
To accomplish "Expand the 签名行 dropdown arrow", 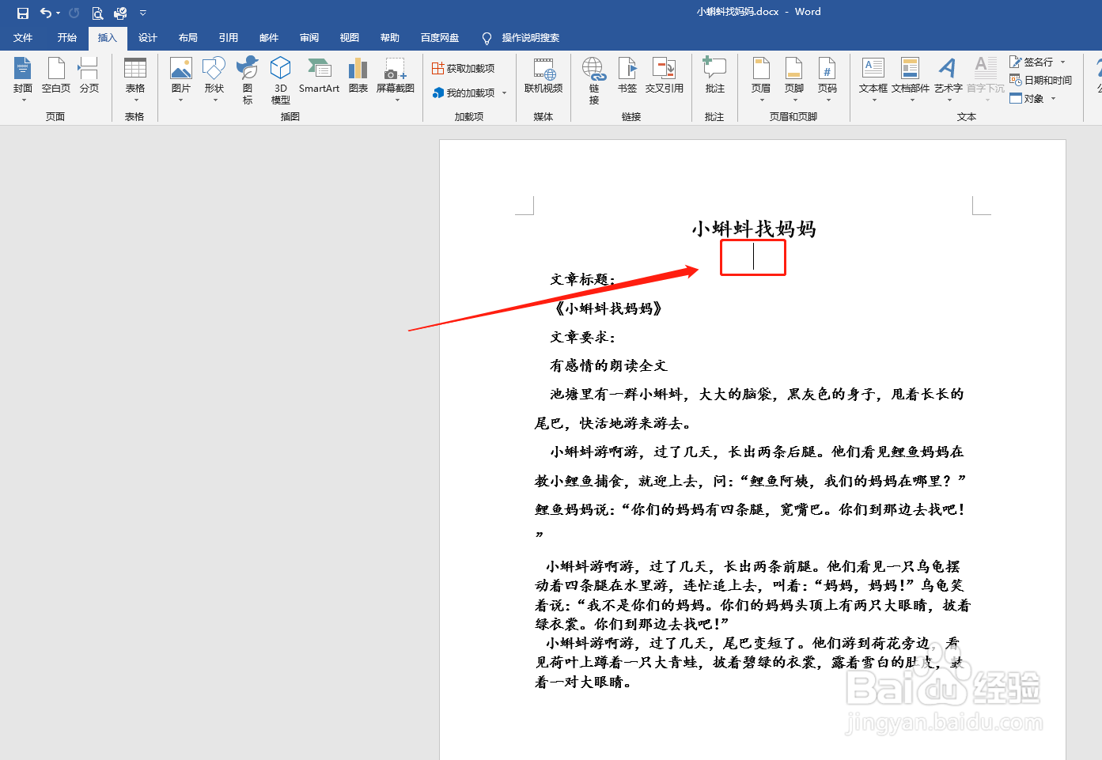I will pyautogui.click(x=1062, y=62).
